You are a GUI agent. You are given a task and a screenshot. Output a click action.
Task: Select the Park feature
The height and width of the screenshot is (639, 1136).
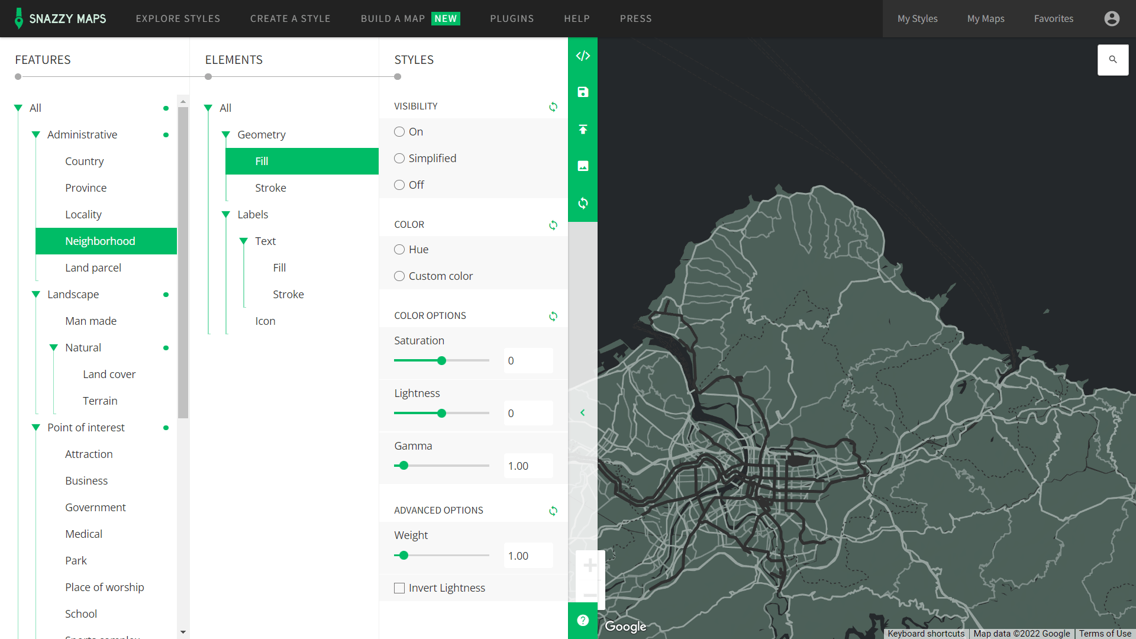click(x=76, y=560)
